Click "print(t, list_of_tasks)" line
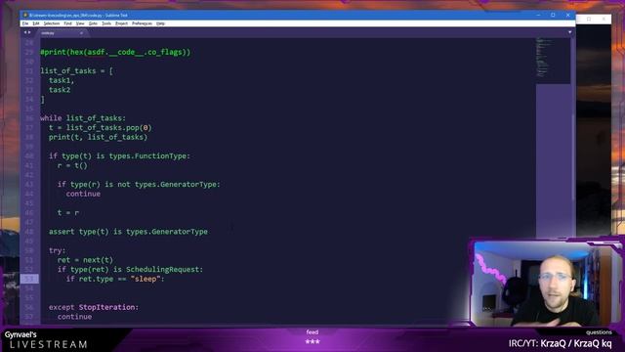 (98, 137)
